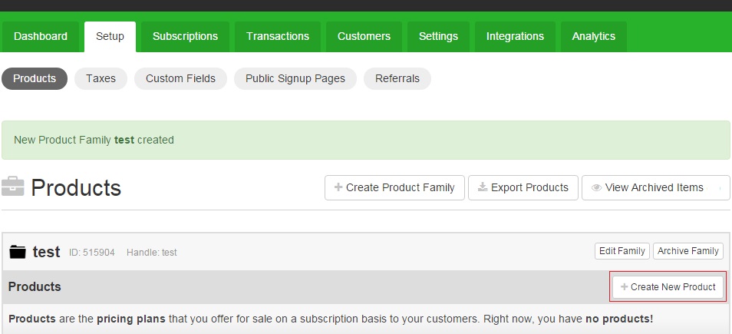The width and height of the screenshot is (732, 334).
Task: Open the Transactions tab
Action: [x=278, y=36]
